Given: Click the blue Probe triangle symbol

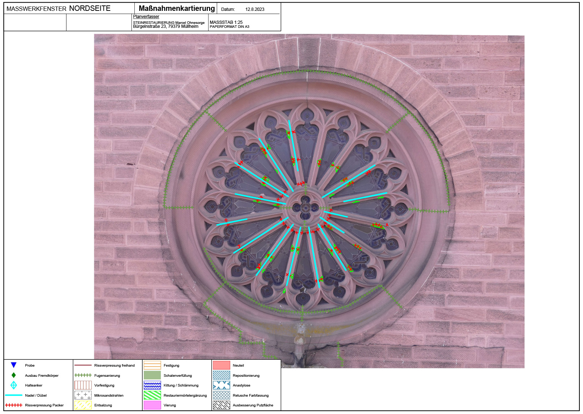Looking at the screenshot, I should pos(14,365).
